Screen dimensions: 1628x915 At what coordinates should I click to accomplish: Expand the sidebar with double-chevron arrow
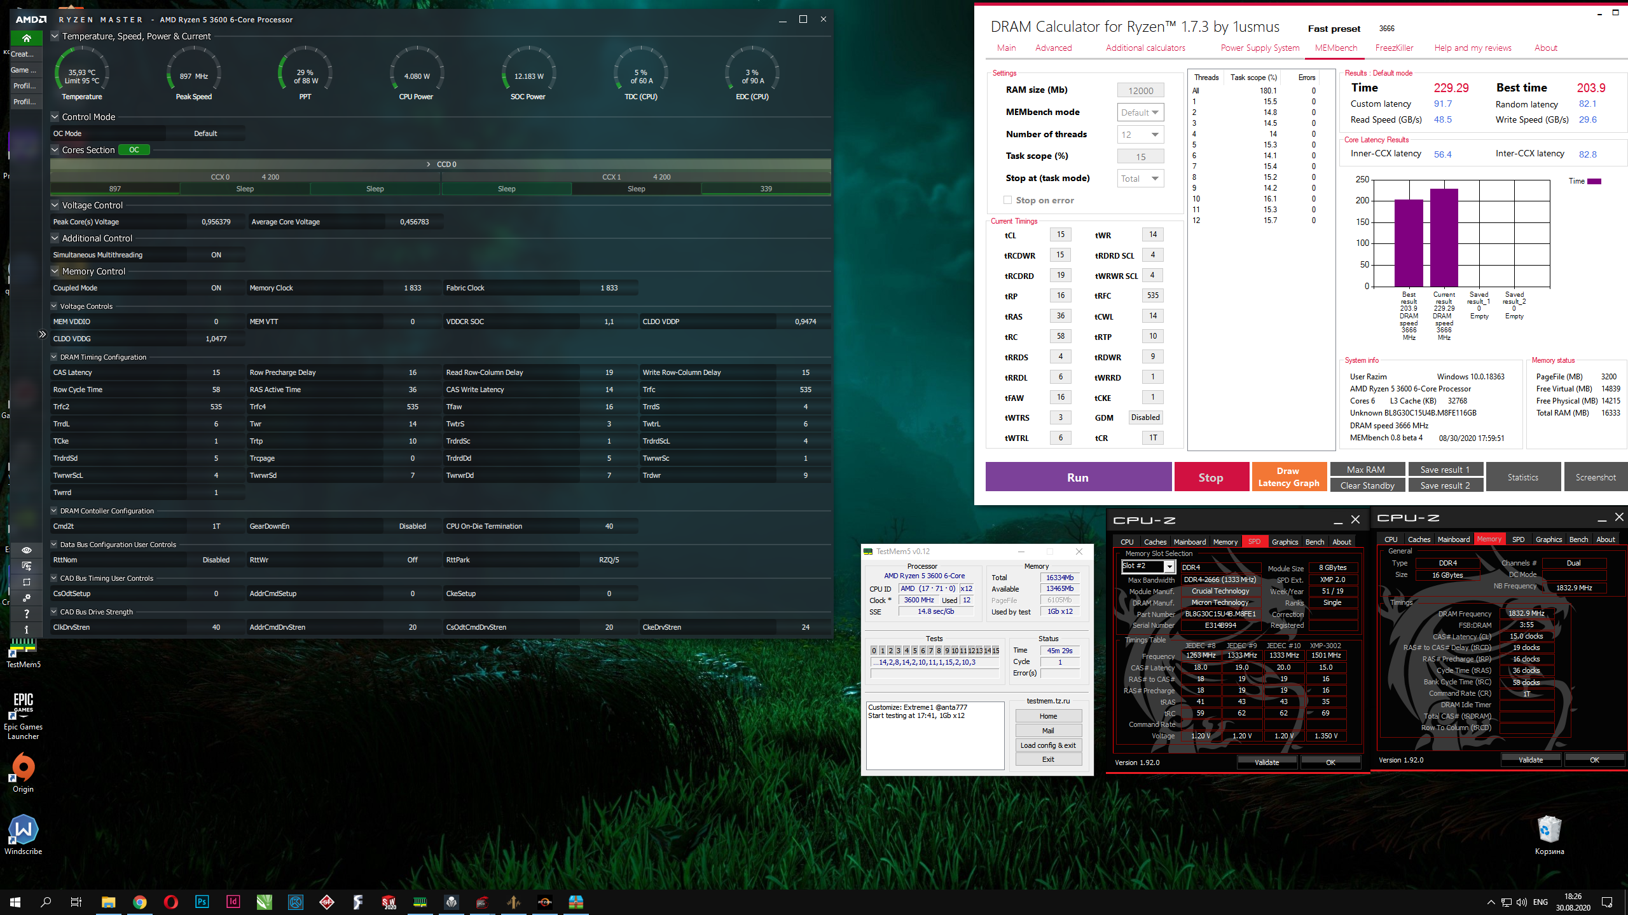tap(42, 334)
